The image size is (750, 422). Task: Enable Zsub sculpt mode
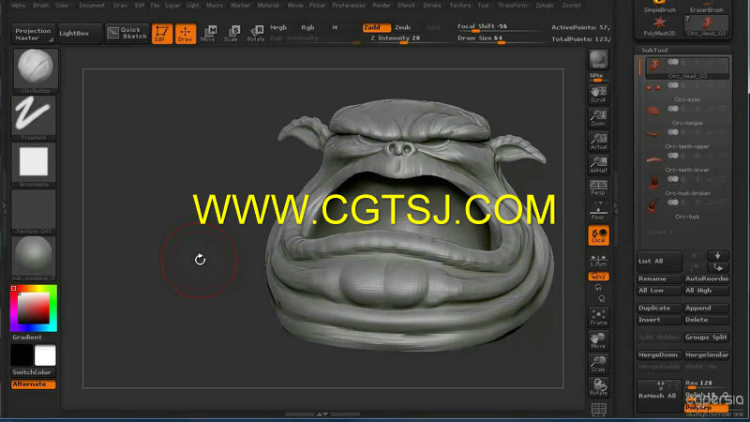(403, 27)
